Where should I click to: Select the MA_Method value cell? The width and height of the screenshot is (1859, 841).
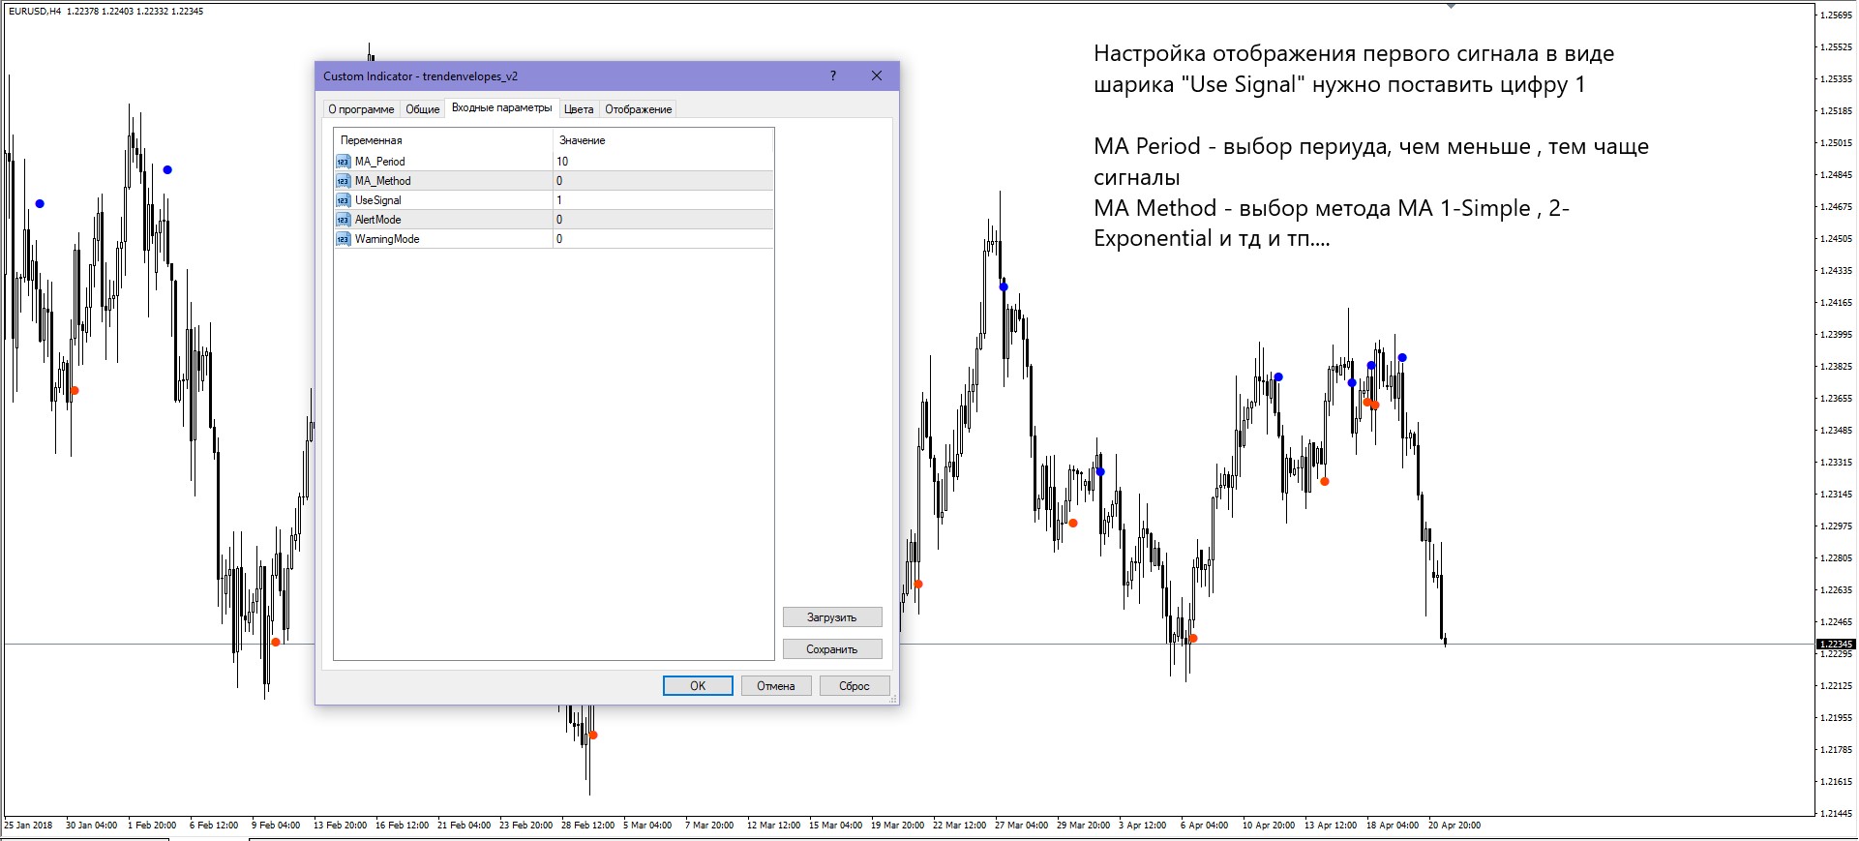pos(663,181)
